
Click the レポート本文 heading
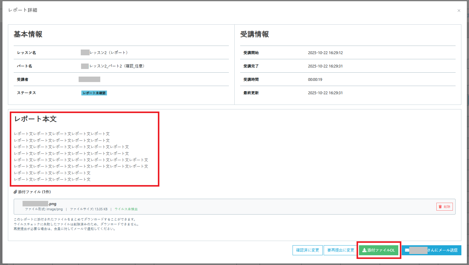pos(35,119)
